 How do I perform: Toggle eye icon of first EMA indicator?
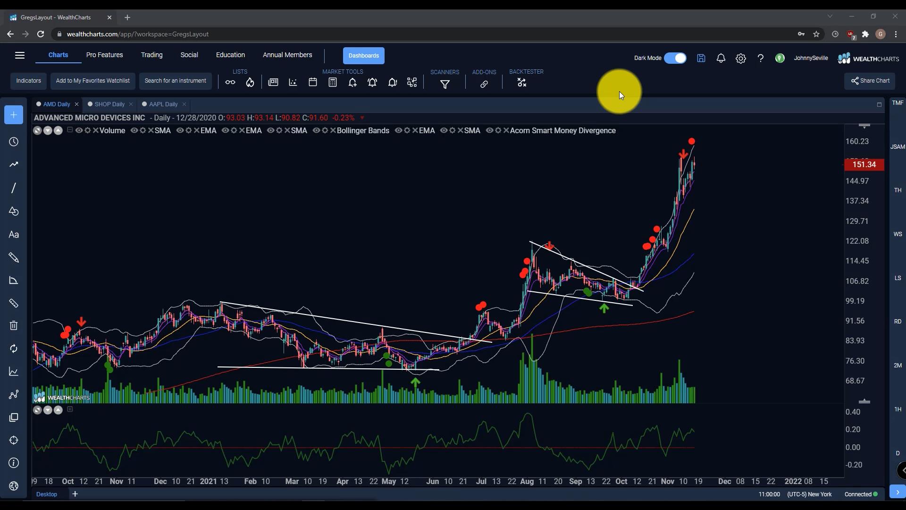(x=180, y=130)
